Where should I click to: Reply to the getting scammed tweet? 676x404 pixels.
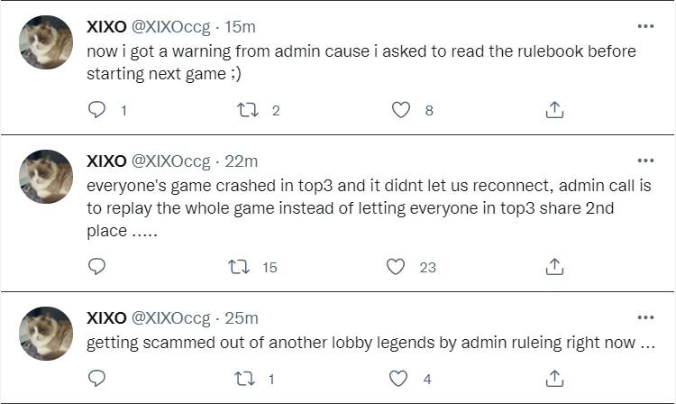(x=96, y=379)
